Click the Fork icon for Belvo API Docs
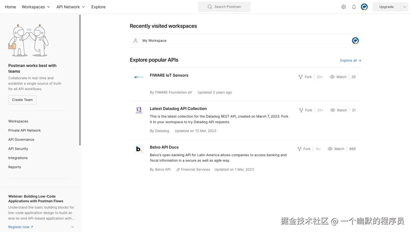 (x=300, y=149)
